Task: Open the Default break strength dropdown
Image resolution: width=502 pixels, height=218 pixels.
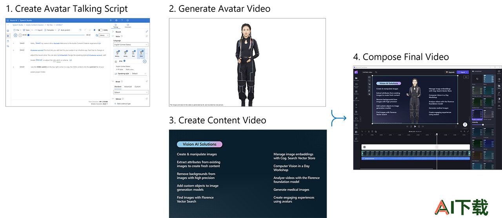Action: click(131, 92)
